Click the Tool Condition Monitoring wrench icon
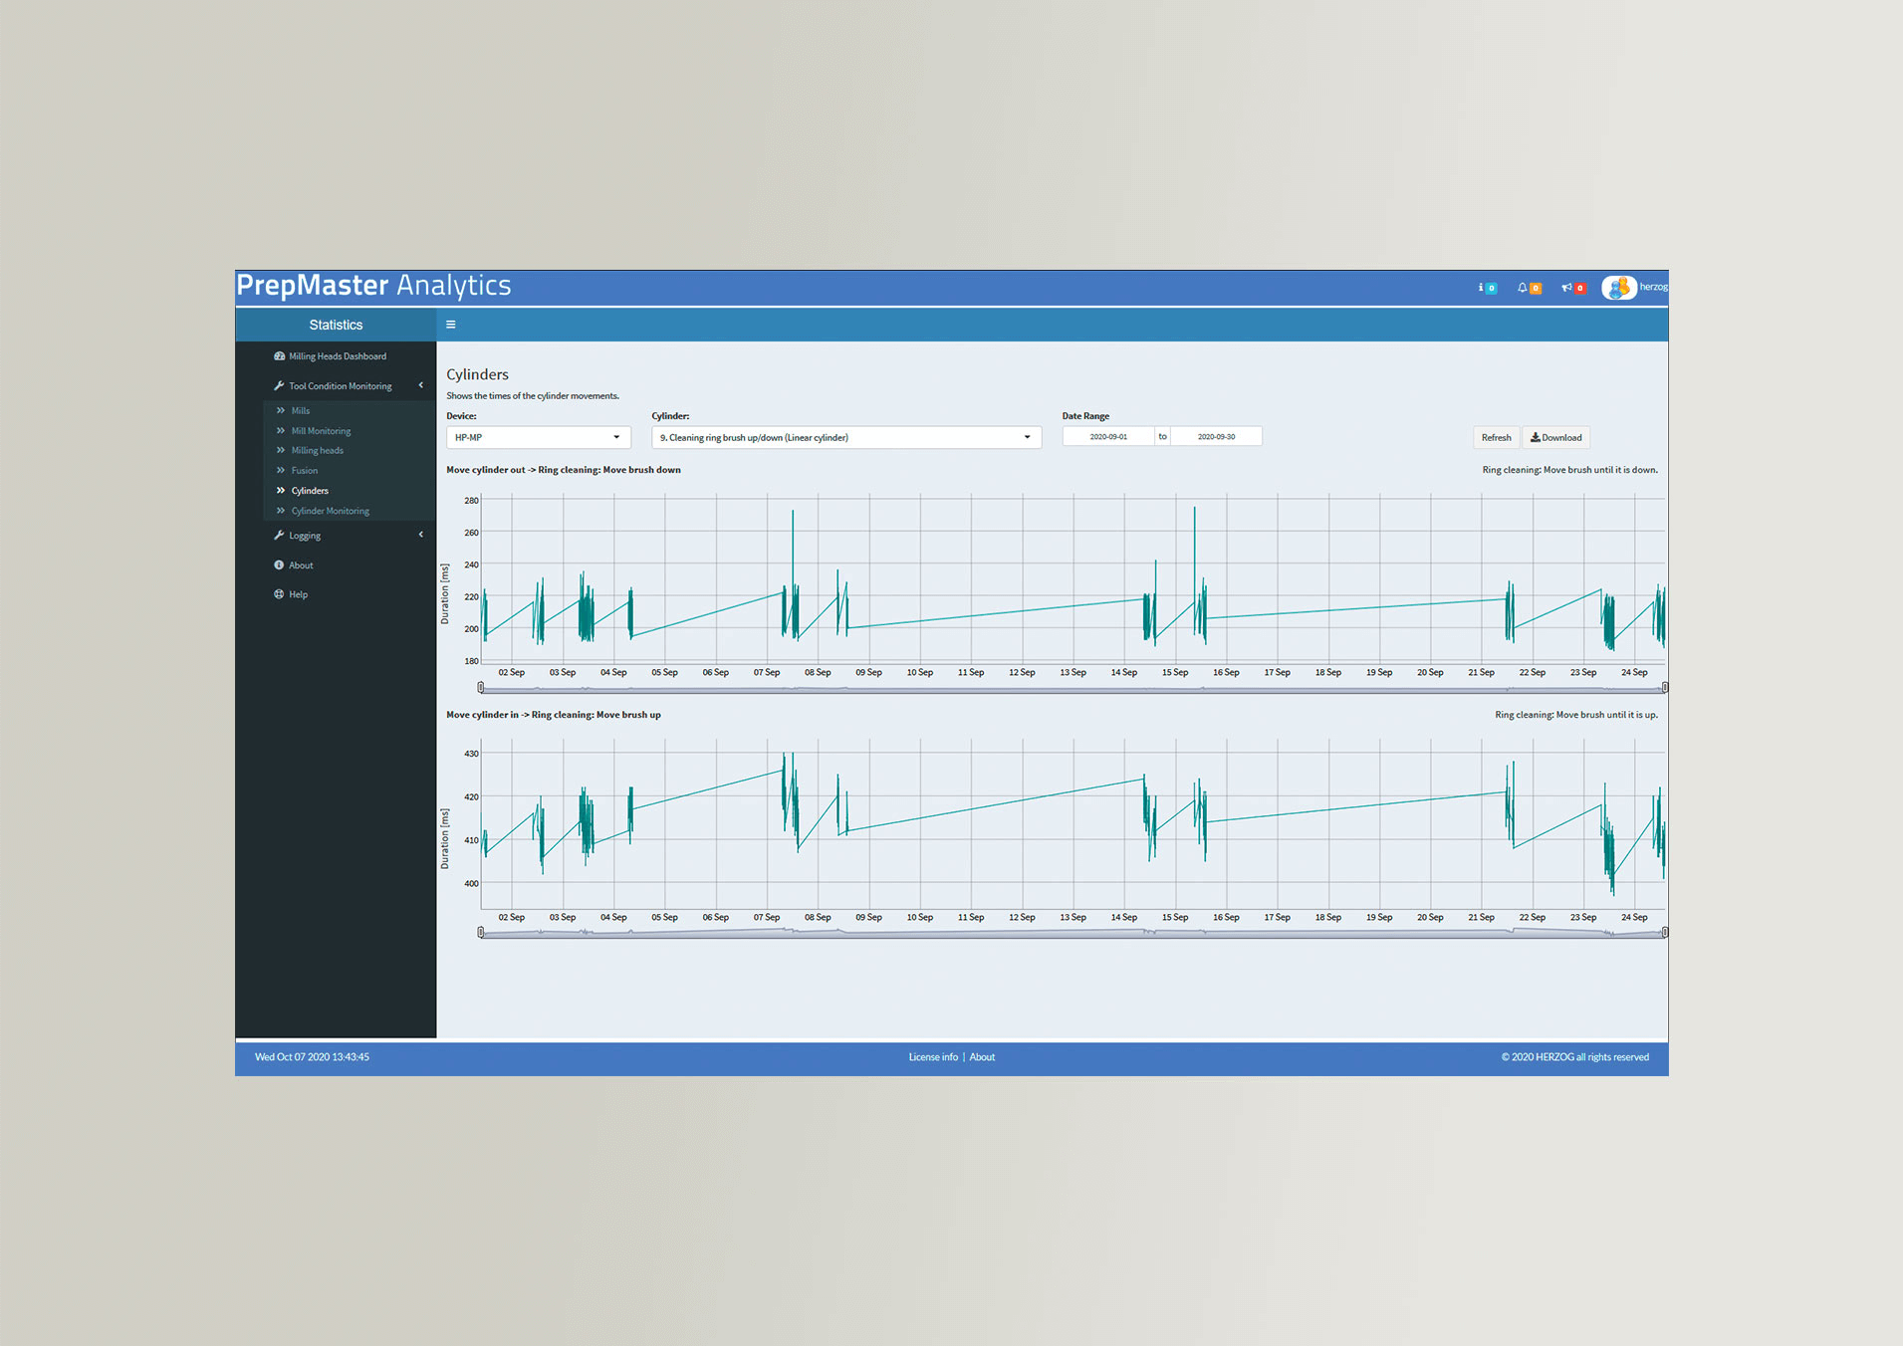The width and height of the screenshot is (1903, 1346). click(x=279, y=386)
